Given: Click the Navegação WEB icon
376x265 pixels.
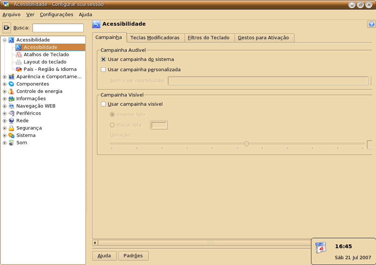Looking at the screenshot, I should [x=11, y=106].
